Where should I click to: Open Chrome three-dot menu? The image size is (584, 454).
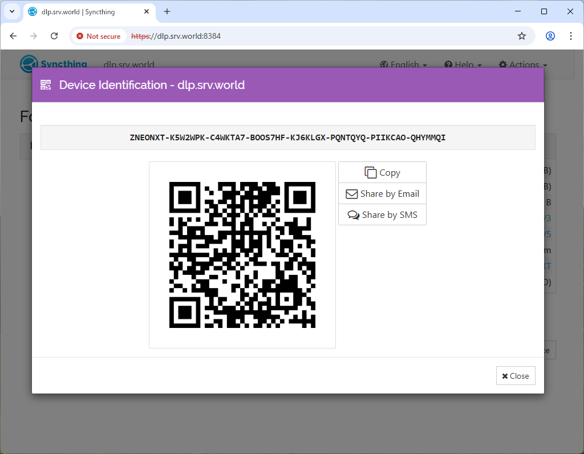click(570, 36)
